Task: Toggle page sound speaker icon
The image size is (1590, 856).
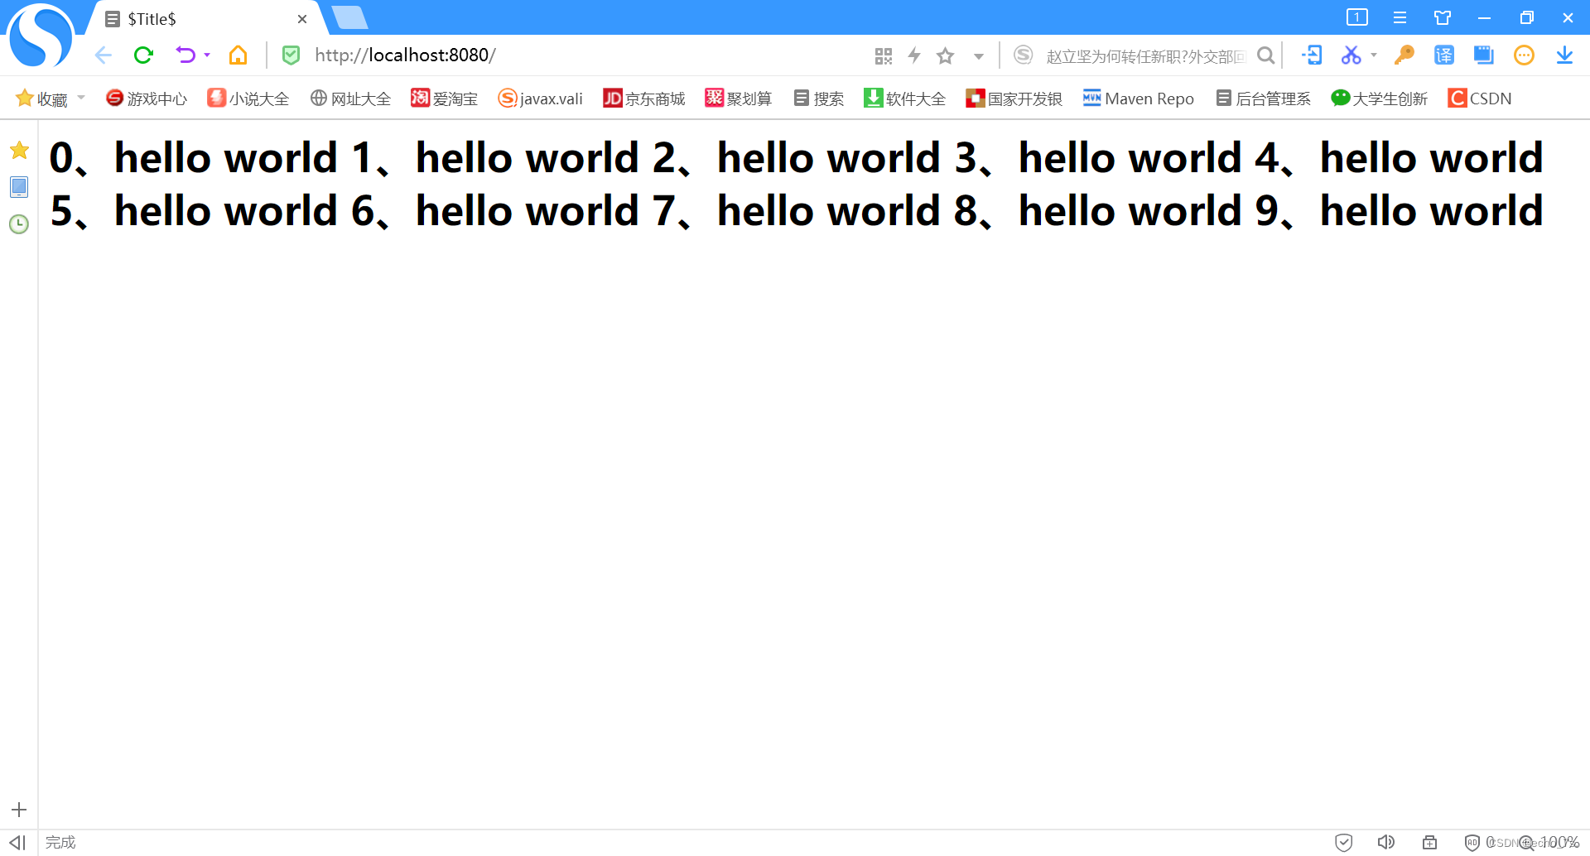Action: 1385,843
